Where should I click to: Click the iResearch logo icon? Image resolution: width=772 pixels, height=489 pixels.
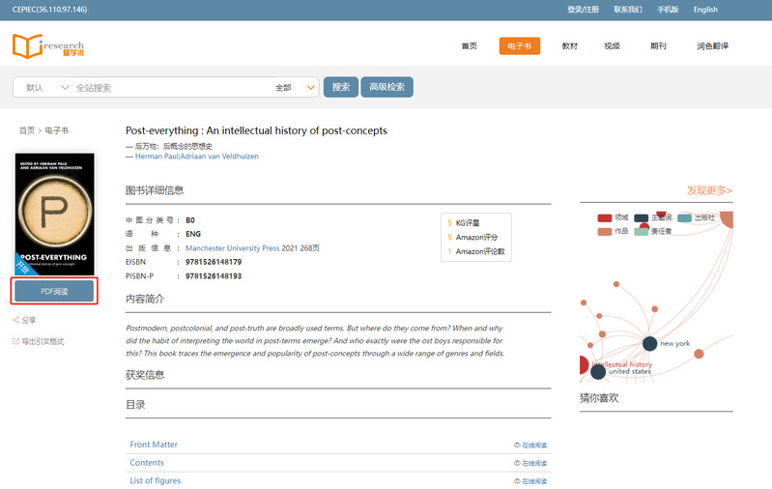tap(27, 45)
